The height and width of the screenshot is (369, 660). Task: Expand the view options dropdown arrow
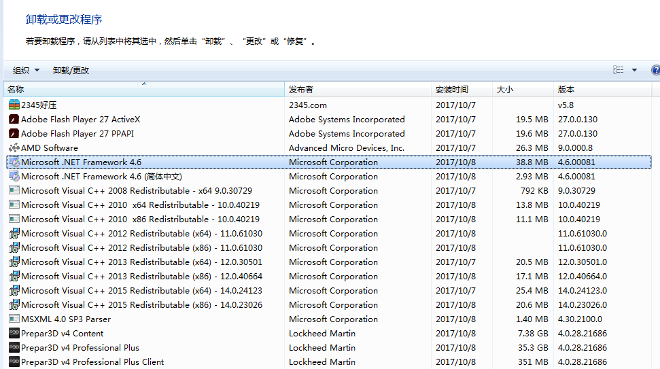pos(634,70)
